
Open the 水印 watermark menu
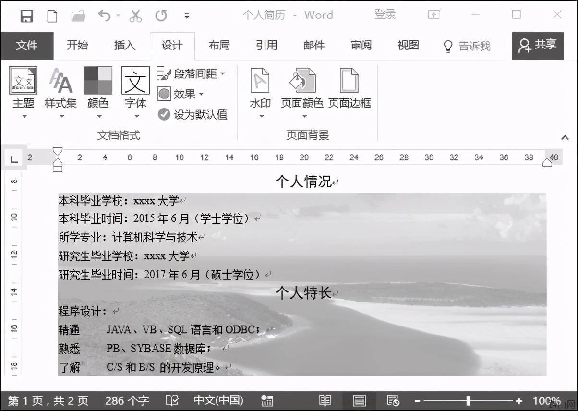(x=260, y=92)
